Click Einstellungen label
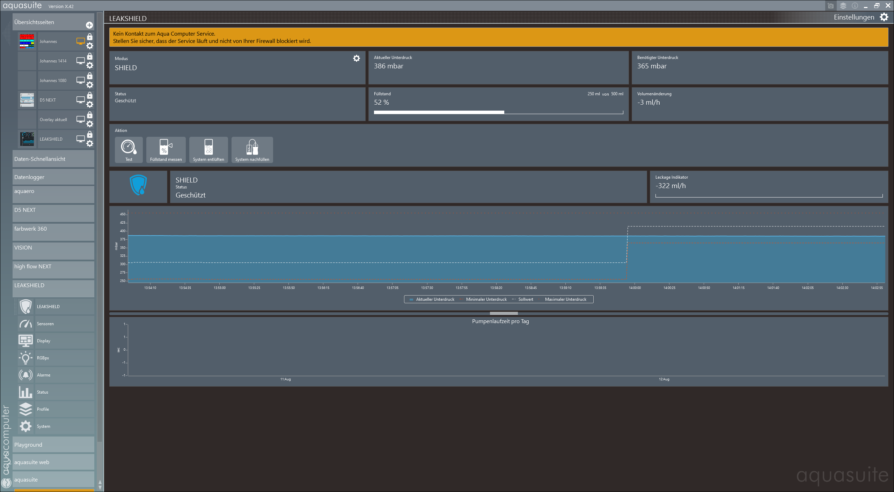 pyautogui.click(x=854, y=17)
